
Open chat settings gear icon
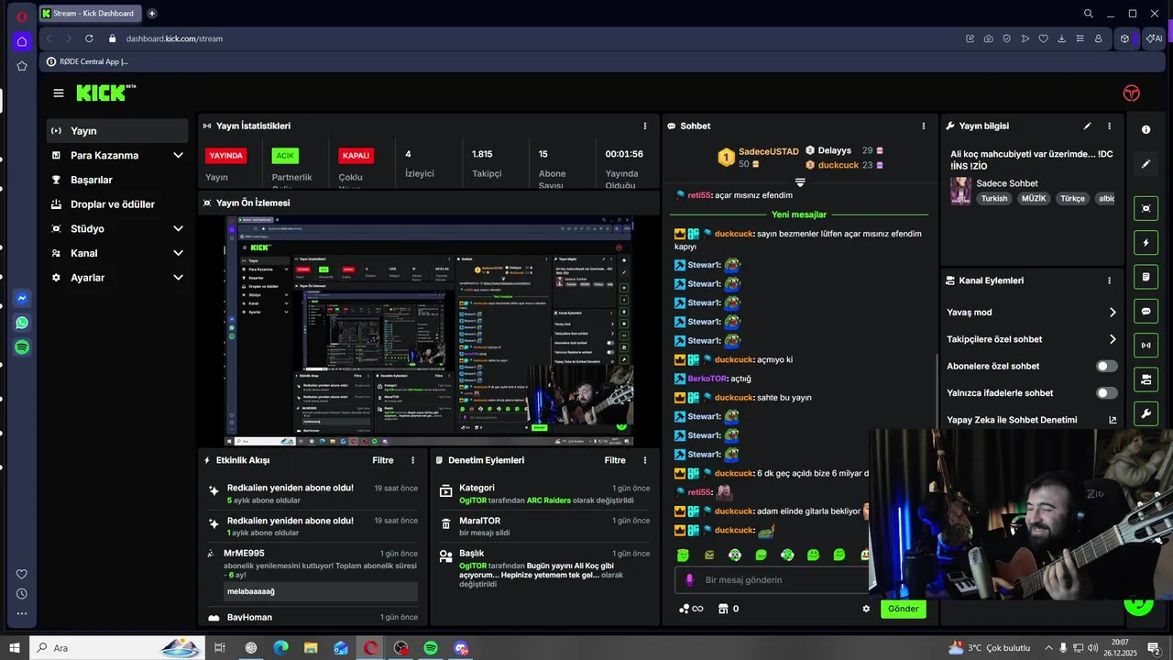click(x=866, y=609)
